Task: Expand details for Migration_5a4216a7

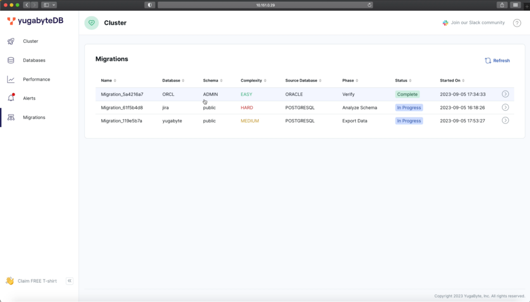Action: [505, 94]
